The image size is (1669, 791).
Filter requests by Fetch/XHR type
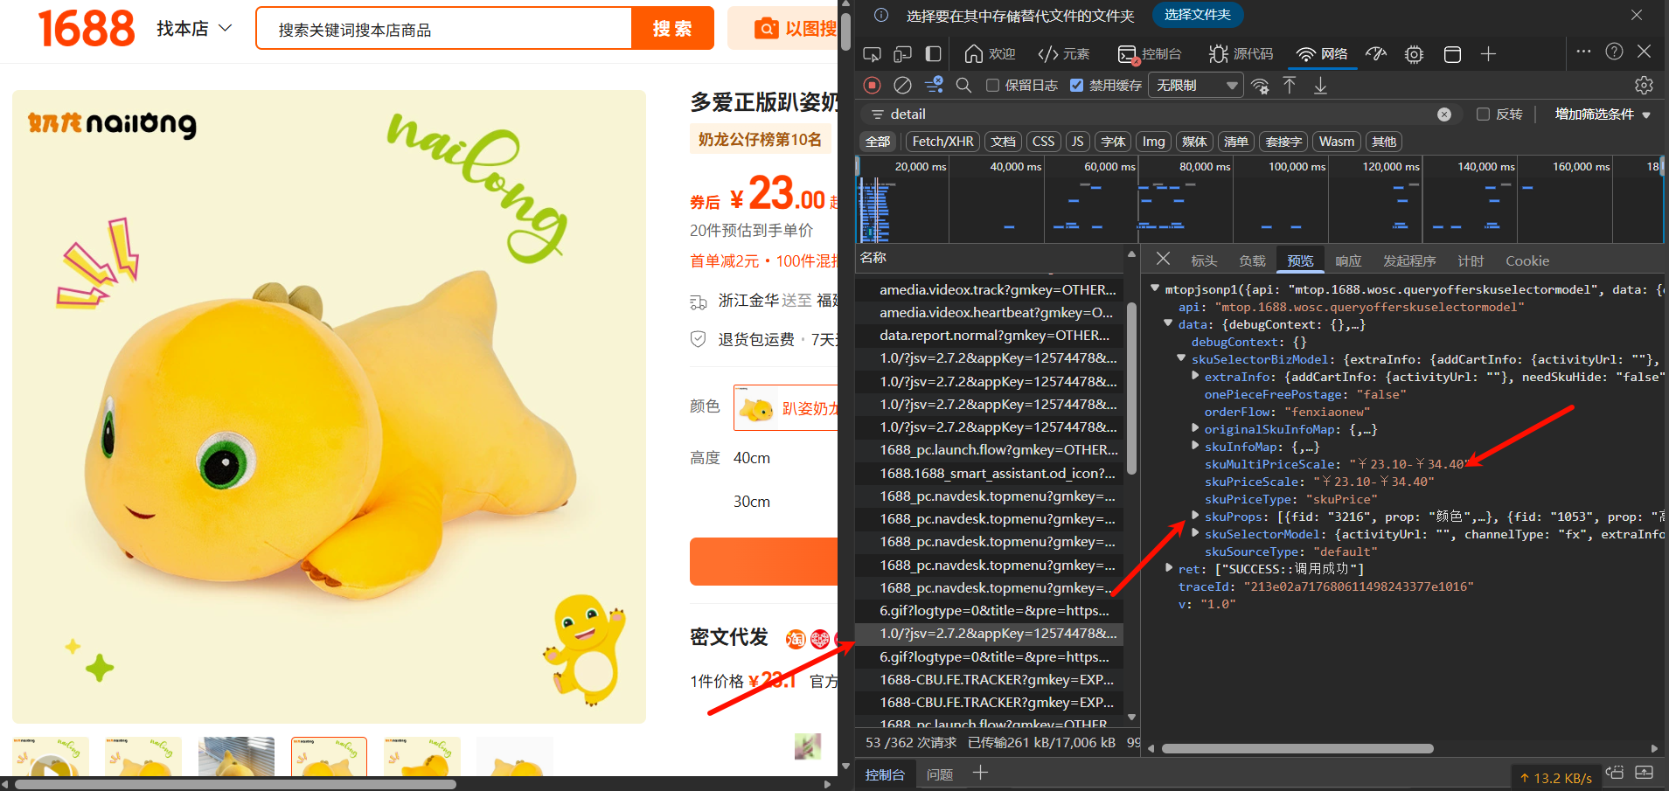pyautogui.click(x=942, y=142)
